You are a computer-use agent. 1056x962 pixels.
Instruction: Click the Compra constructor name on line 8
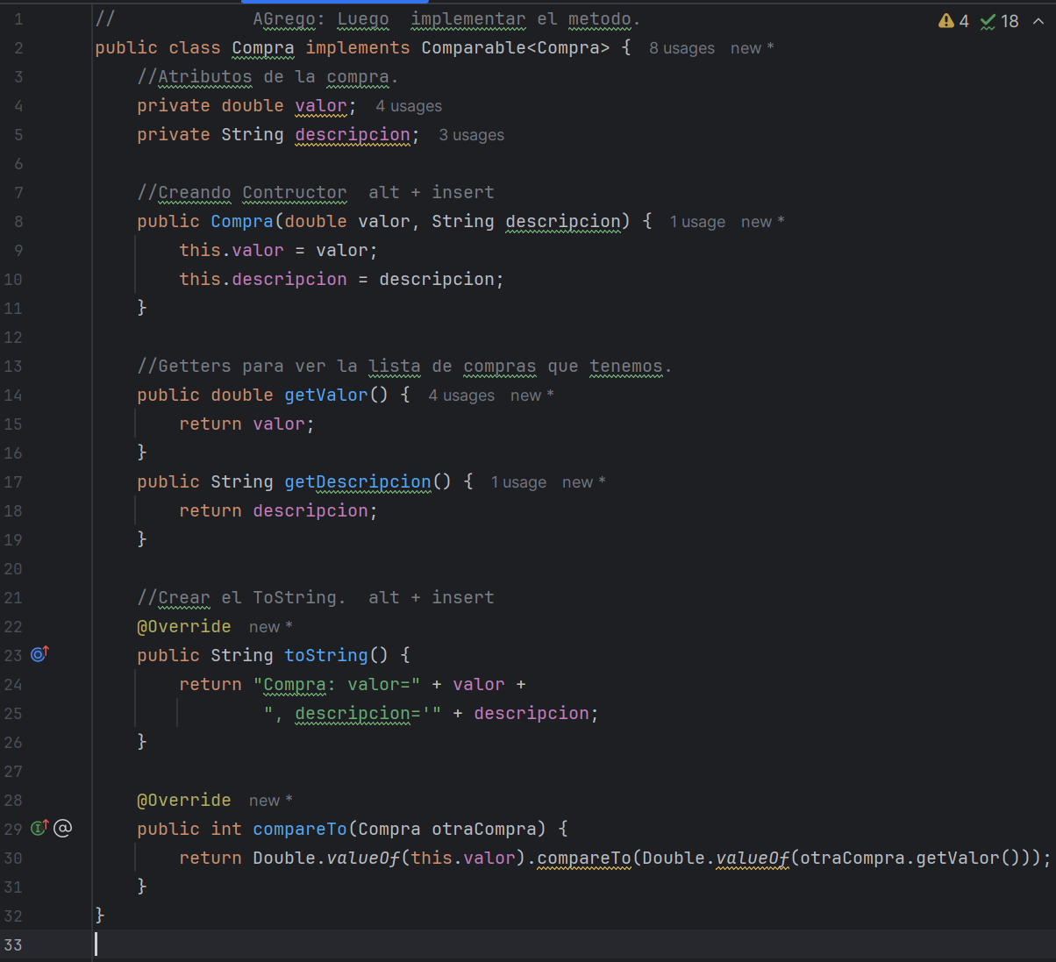pyautogui.click(x=242, y=221)
